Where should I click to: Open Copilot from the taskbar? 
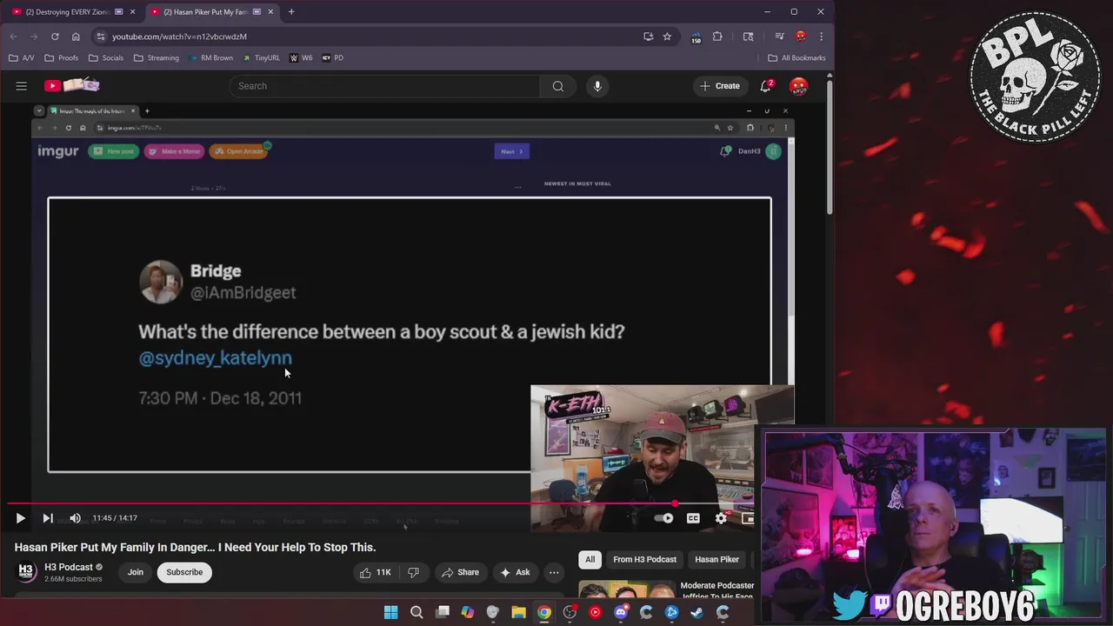click(x=468, y=612)
